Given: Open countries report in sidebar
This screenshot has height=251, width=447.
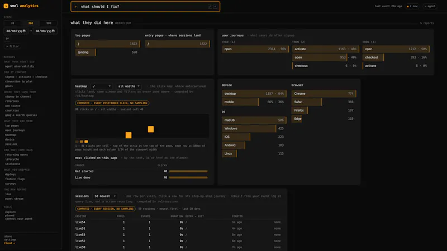Looking at the screenshot, I should (12, 110).
